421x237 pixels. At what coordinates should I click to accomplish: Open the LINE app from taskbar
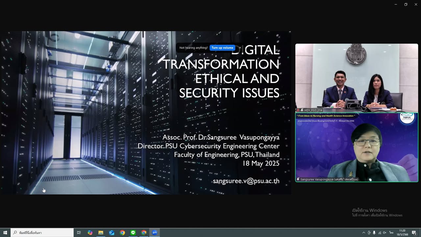(x=133, y=233)
